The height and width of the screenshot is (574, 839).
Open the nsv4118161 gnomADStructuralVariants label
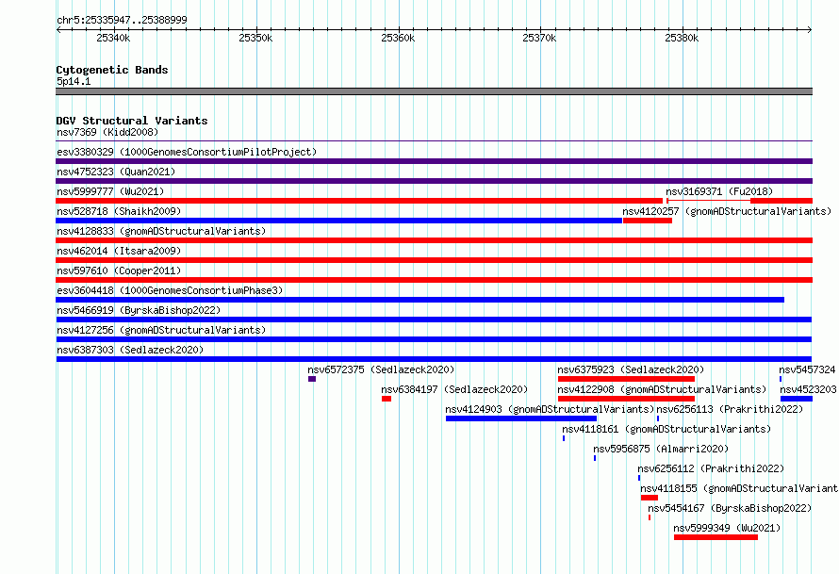[666, 429]
